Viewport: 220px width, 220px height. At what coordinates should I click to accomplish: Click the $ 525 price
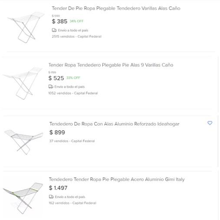[56, 78]
